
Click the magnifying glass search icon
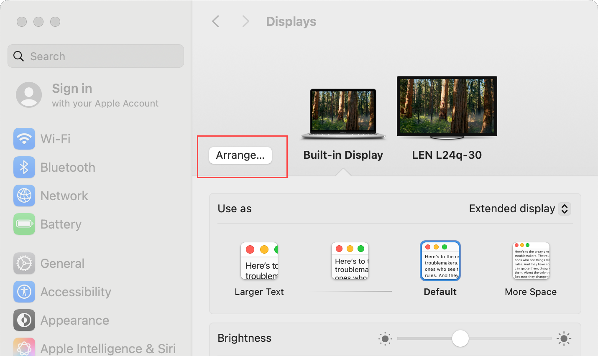point(19,56)
